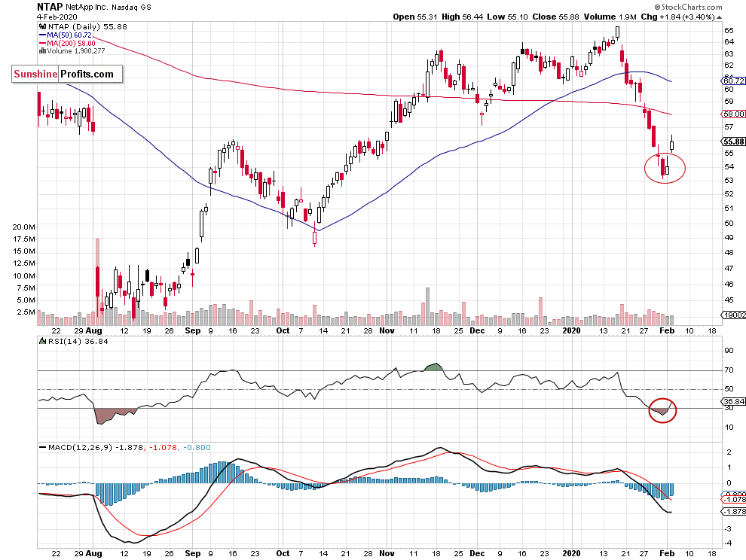Click the 58.00 MA tag on price axis
746x560 pixels.
click(x=734, y=114)
